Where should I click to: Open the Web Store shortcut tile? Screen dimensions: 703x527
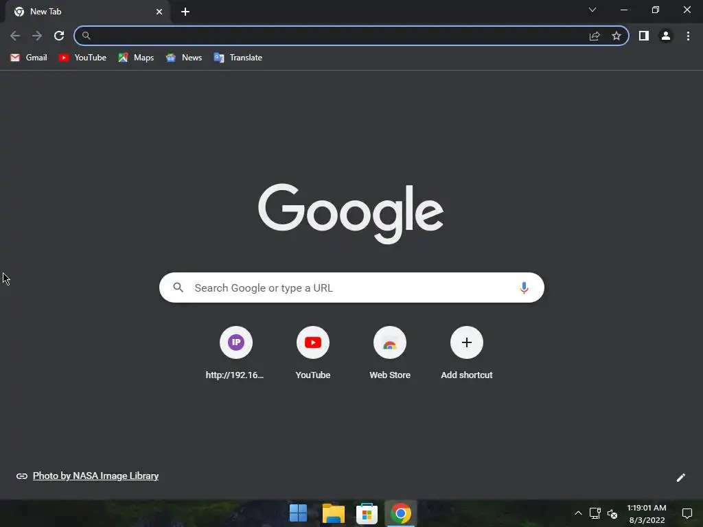390,353
